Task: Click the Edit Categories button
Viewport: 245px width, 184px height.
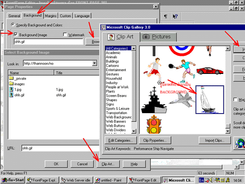Action: tap(121, 140)
